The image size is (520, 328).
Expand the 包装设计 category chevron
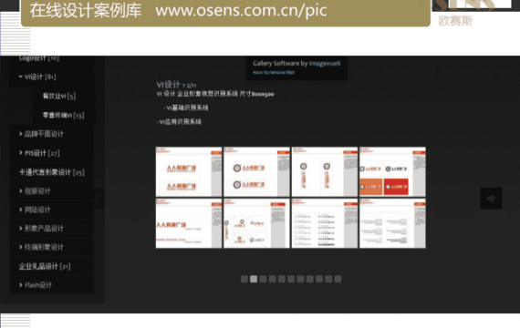tap(21, 190)
